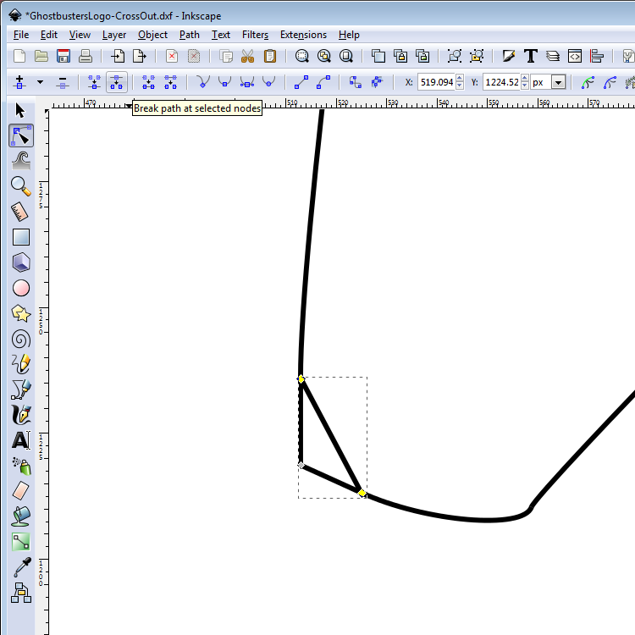Image resolution: width=635 pixels, height=635 pixels.
Task: Click the Import icon
Action: [118, 56]
